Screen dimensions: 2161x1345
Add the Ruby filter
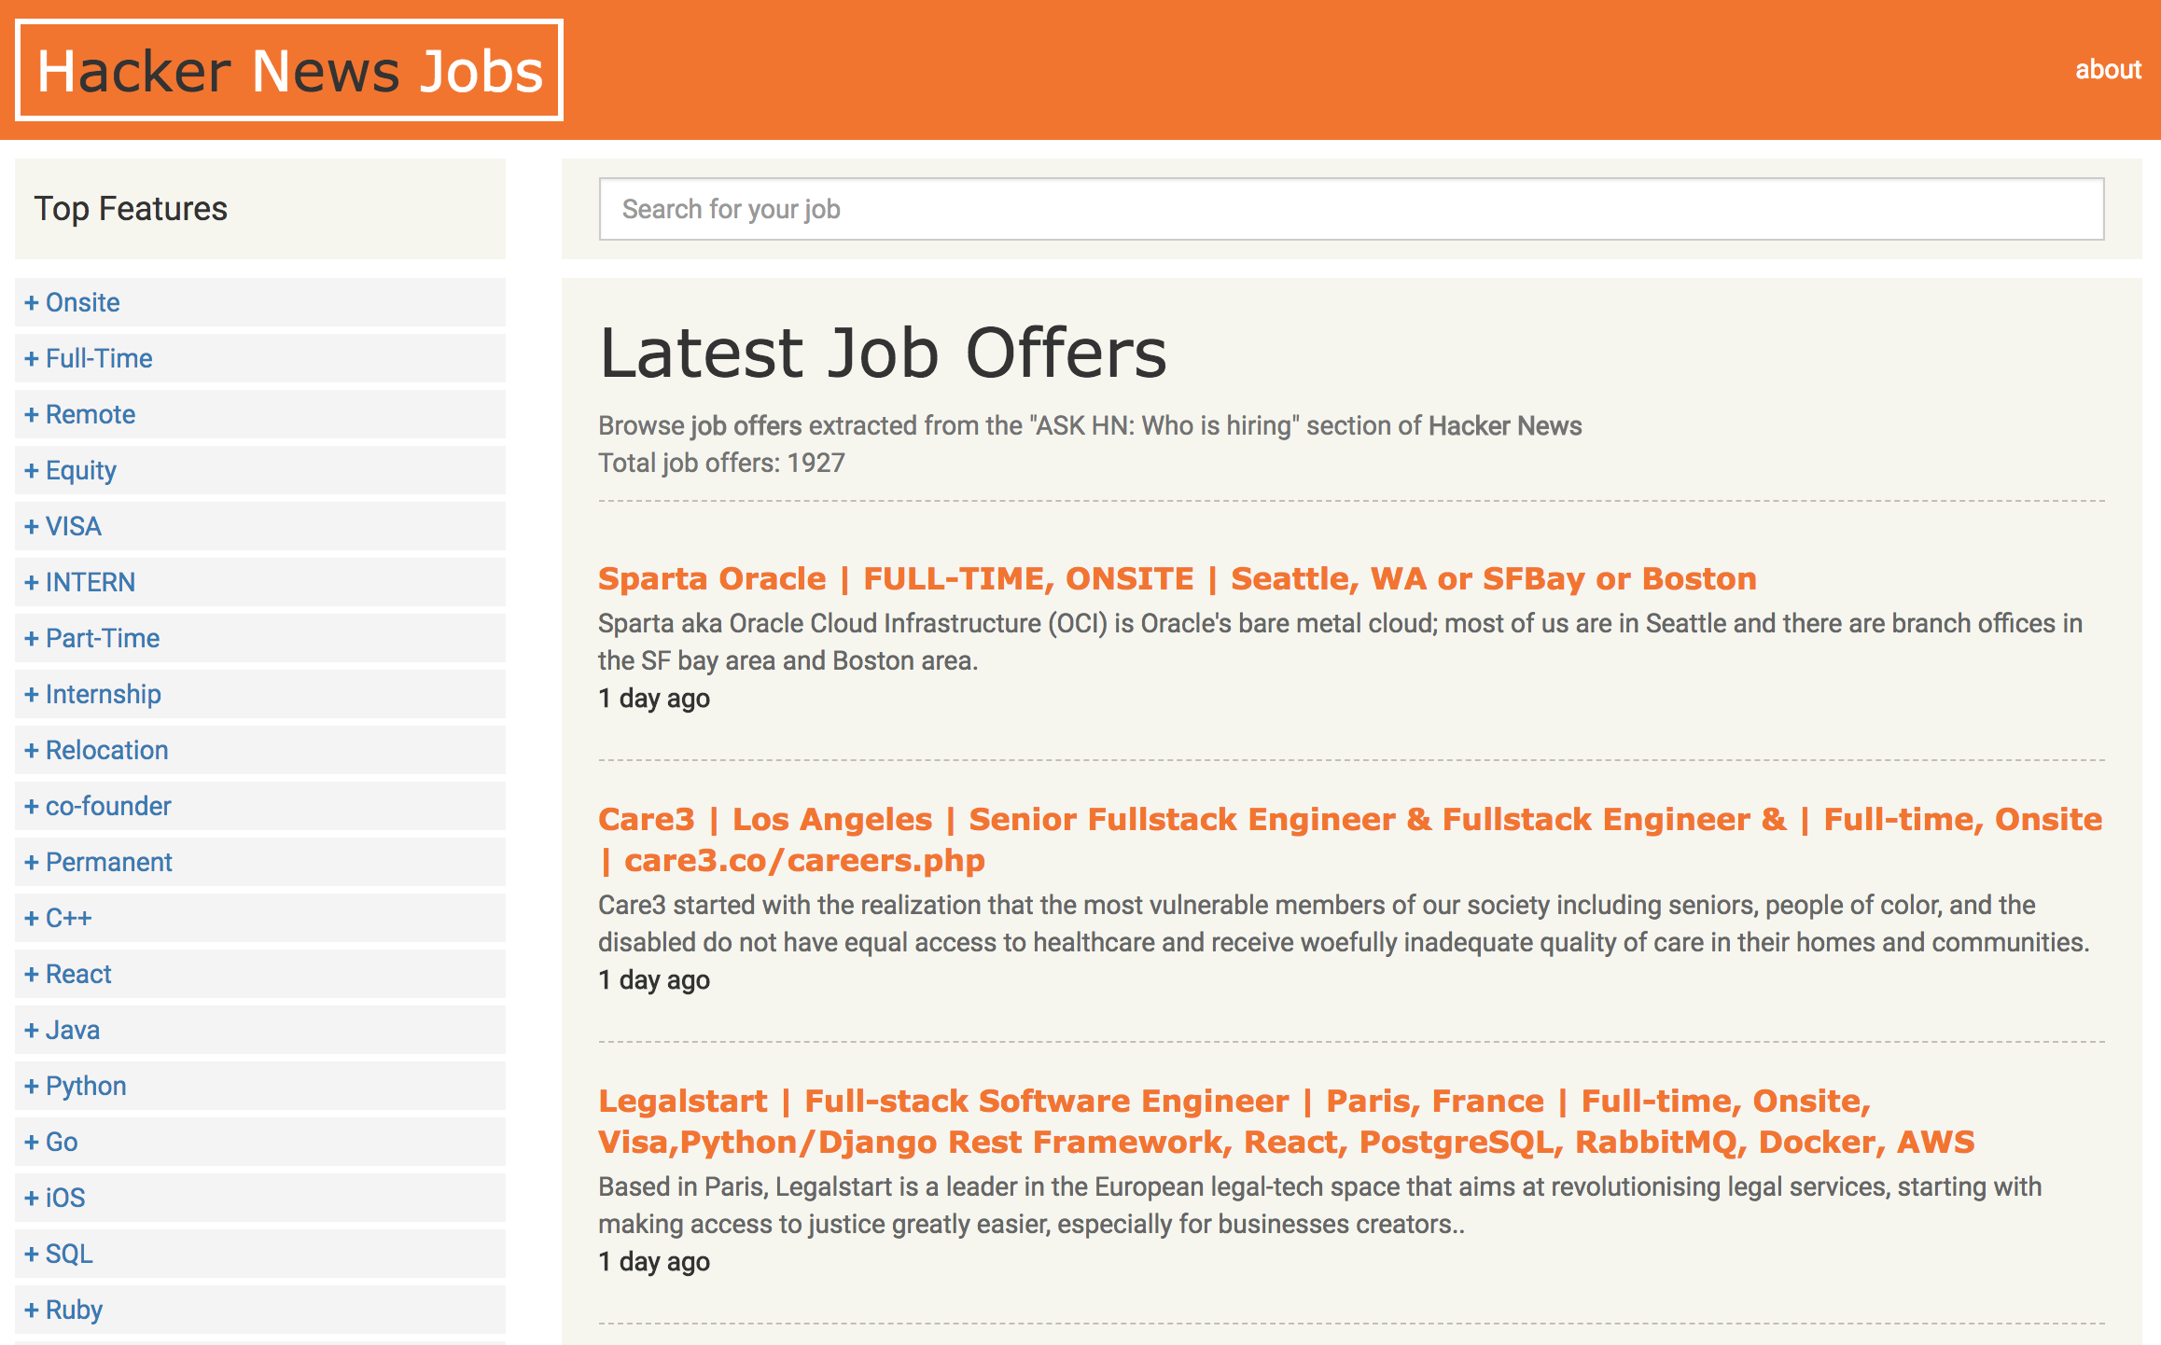point(260,1310)
